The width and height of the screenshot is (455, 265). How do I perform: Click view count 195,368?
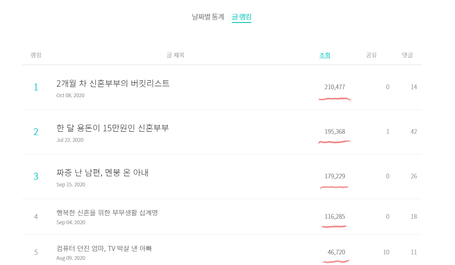pos(335,132)
